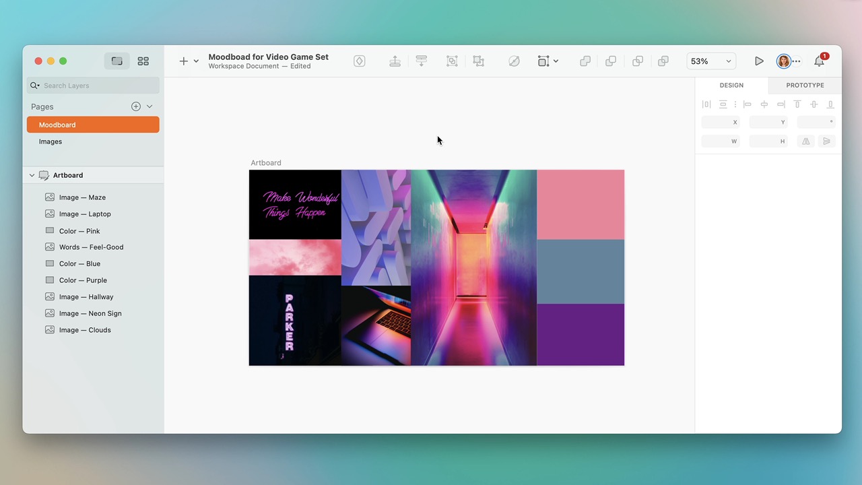Click the Resize/Scale tool icon
This screenshot has width=862, height=485.
[x=543, y=61]
